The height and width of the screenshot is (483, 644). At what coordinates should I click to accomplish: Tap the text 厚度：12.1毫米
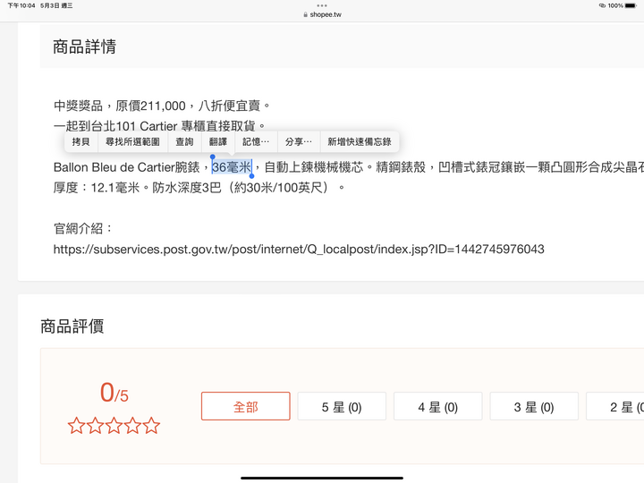point(97,188)
